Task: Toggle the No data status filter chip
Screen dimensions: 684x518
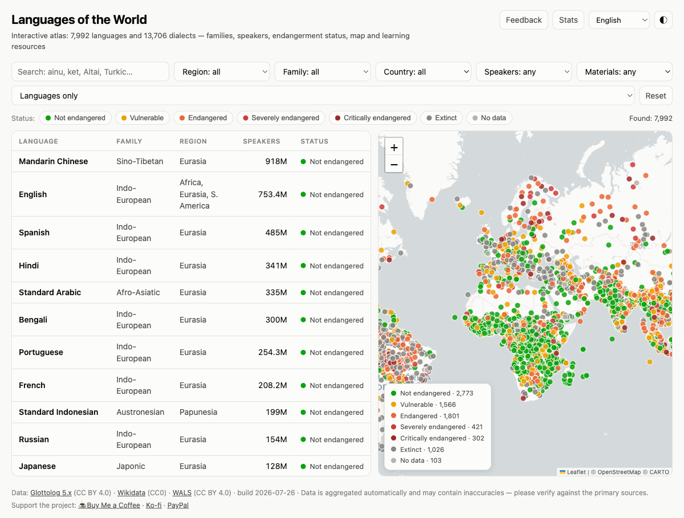Action: pos(489,118)
